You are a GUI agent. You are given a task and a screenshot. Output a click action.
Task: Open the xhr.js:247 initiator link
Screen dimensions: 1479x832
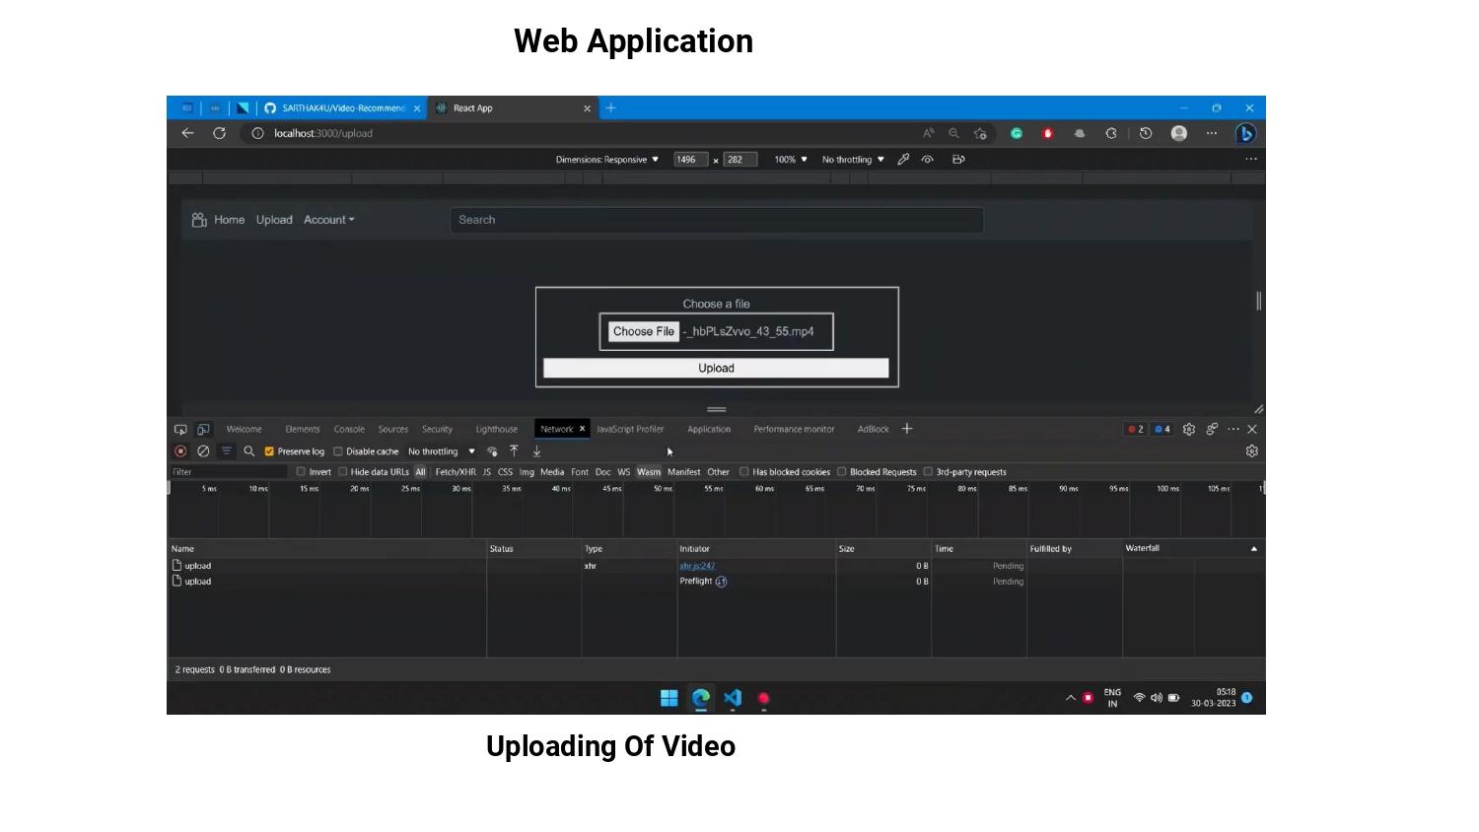[x=696, y=565]
